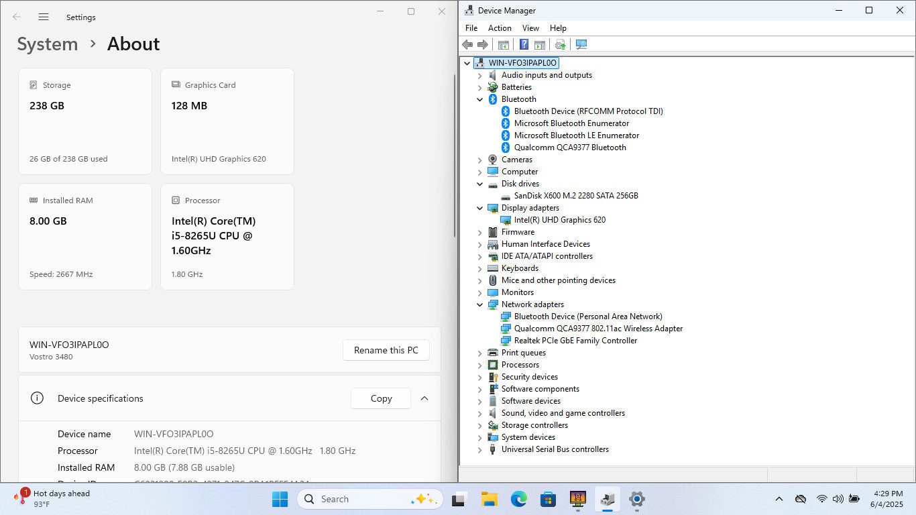Click battery icon in system tray
The width and height of the screenshot is (916, 515).
[x=854, y=499]
